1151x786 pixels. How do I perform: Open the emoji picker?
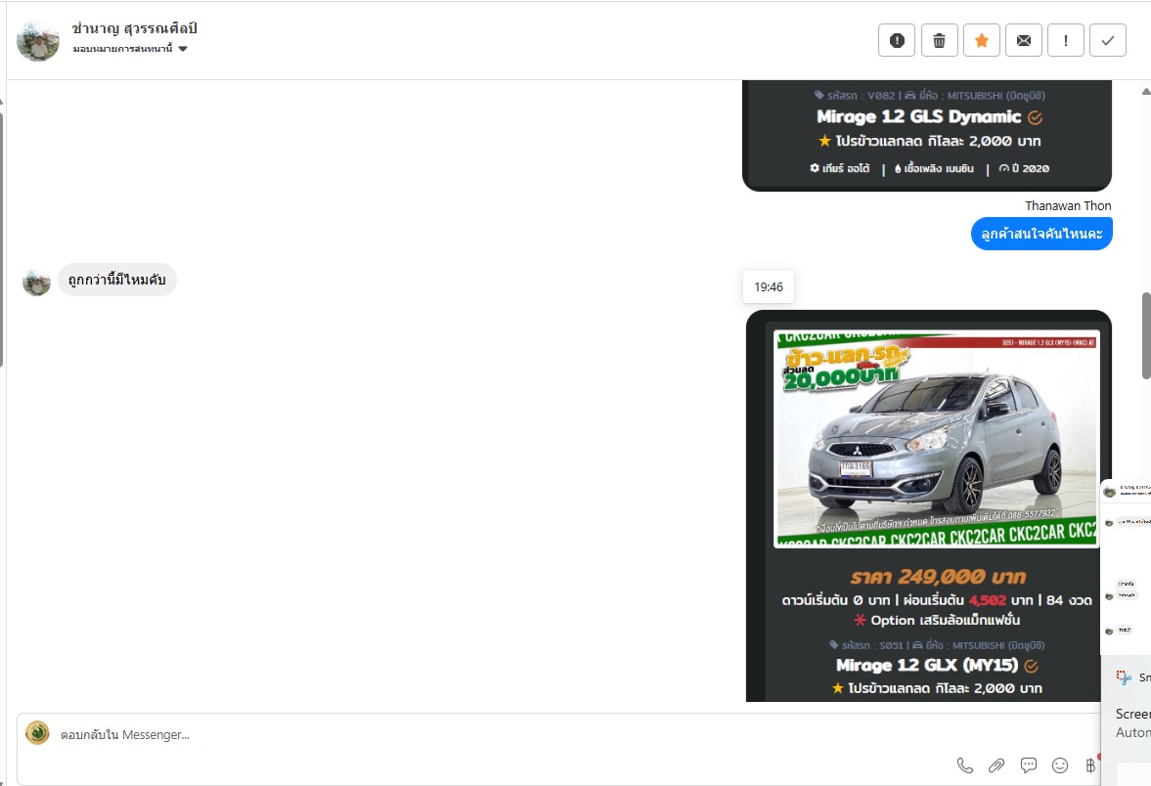[1059, 765]
